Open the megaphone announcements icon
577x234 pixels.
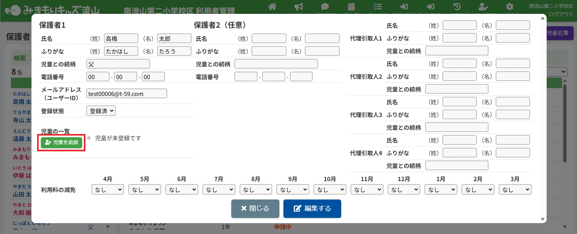pos(298,7)
